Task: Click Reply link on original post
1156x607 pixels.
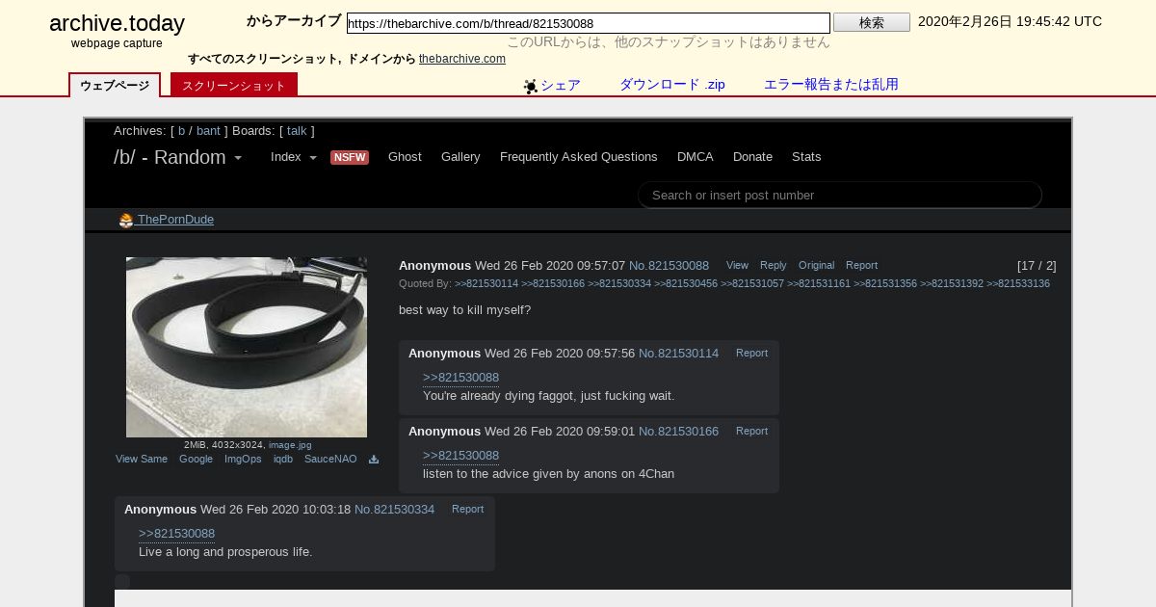Action: [773, 266]
